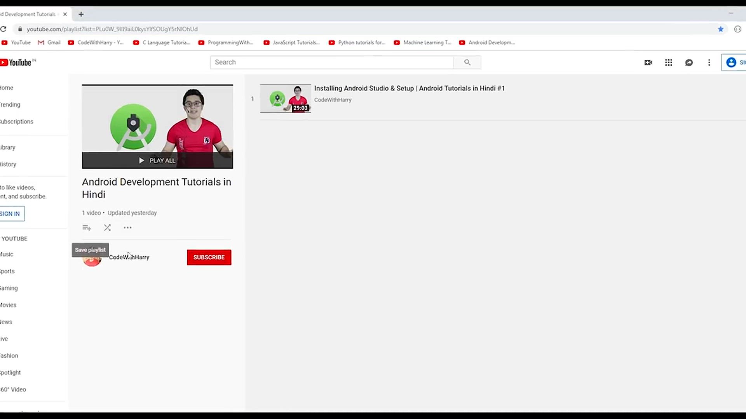
Task: Close the Development Tutorials tab
Action: [65, 14]
